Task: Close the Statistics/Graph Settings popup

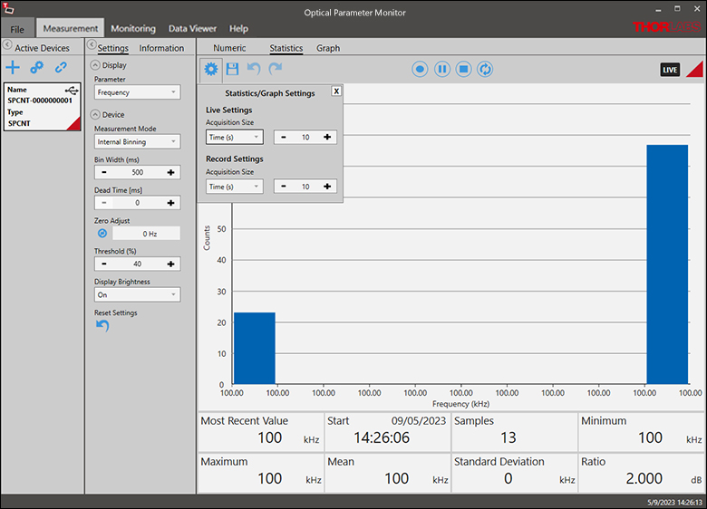Action: (336, 91)
